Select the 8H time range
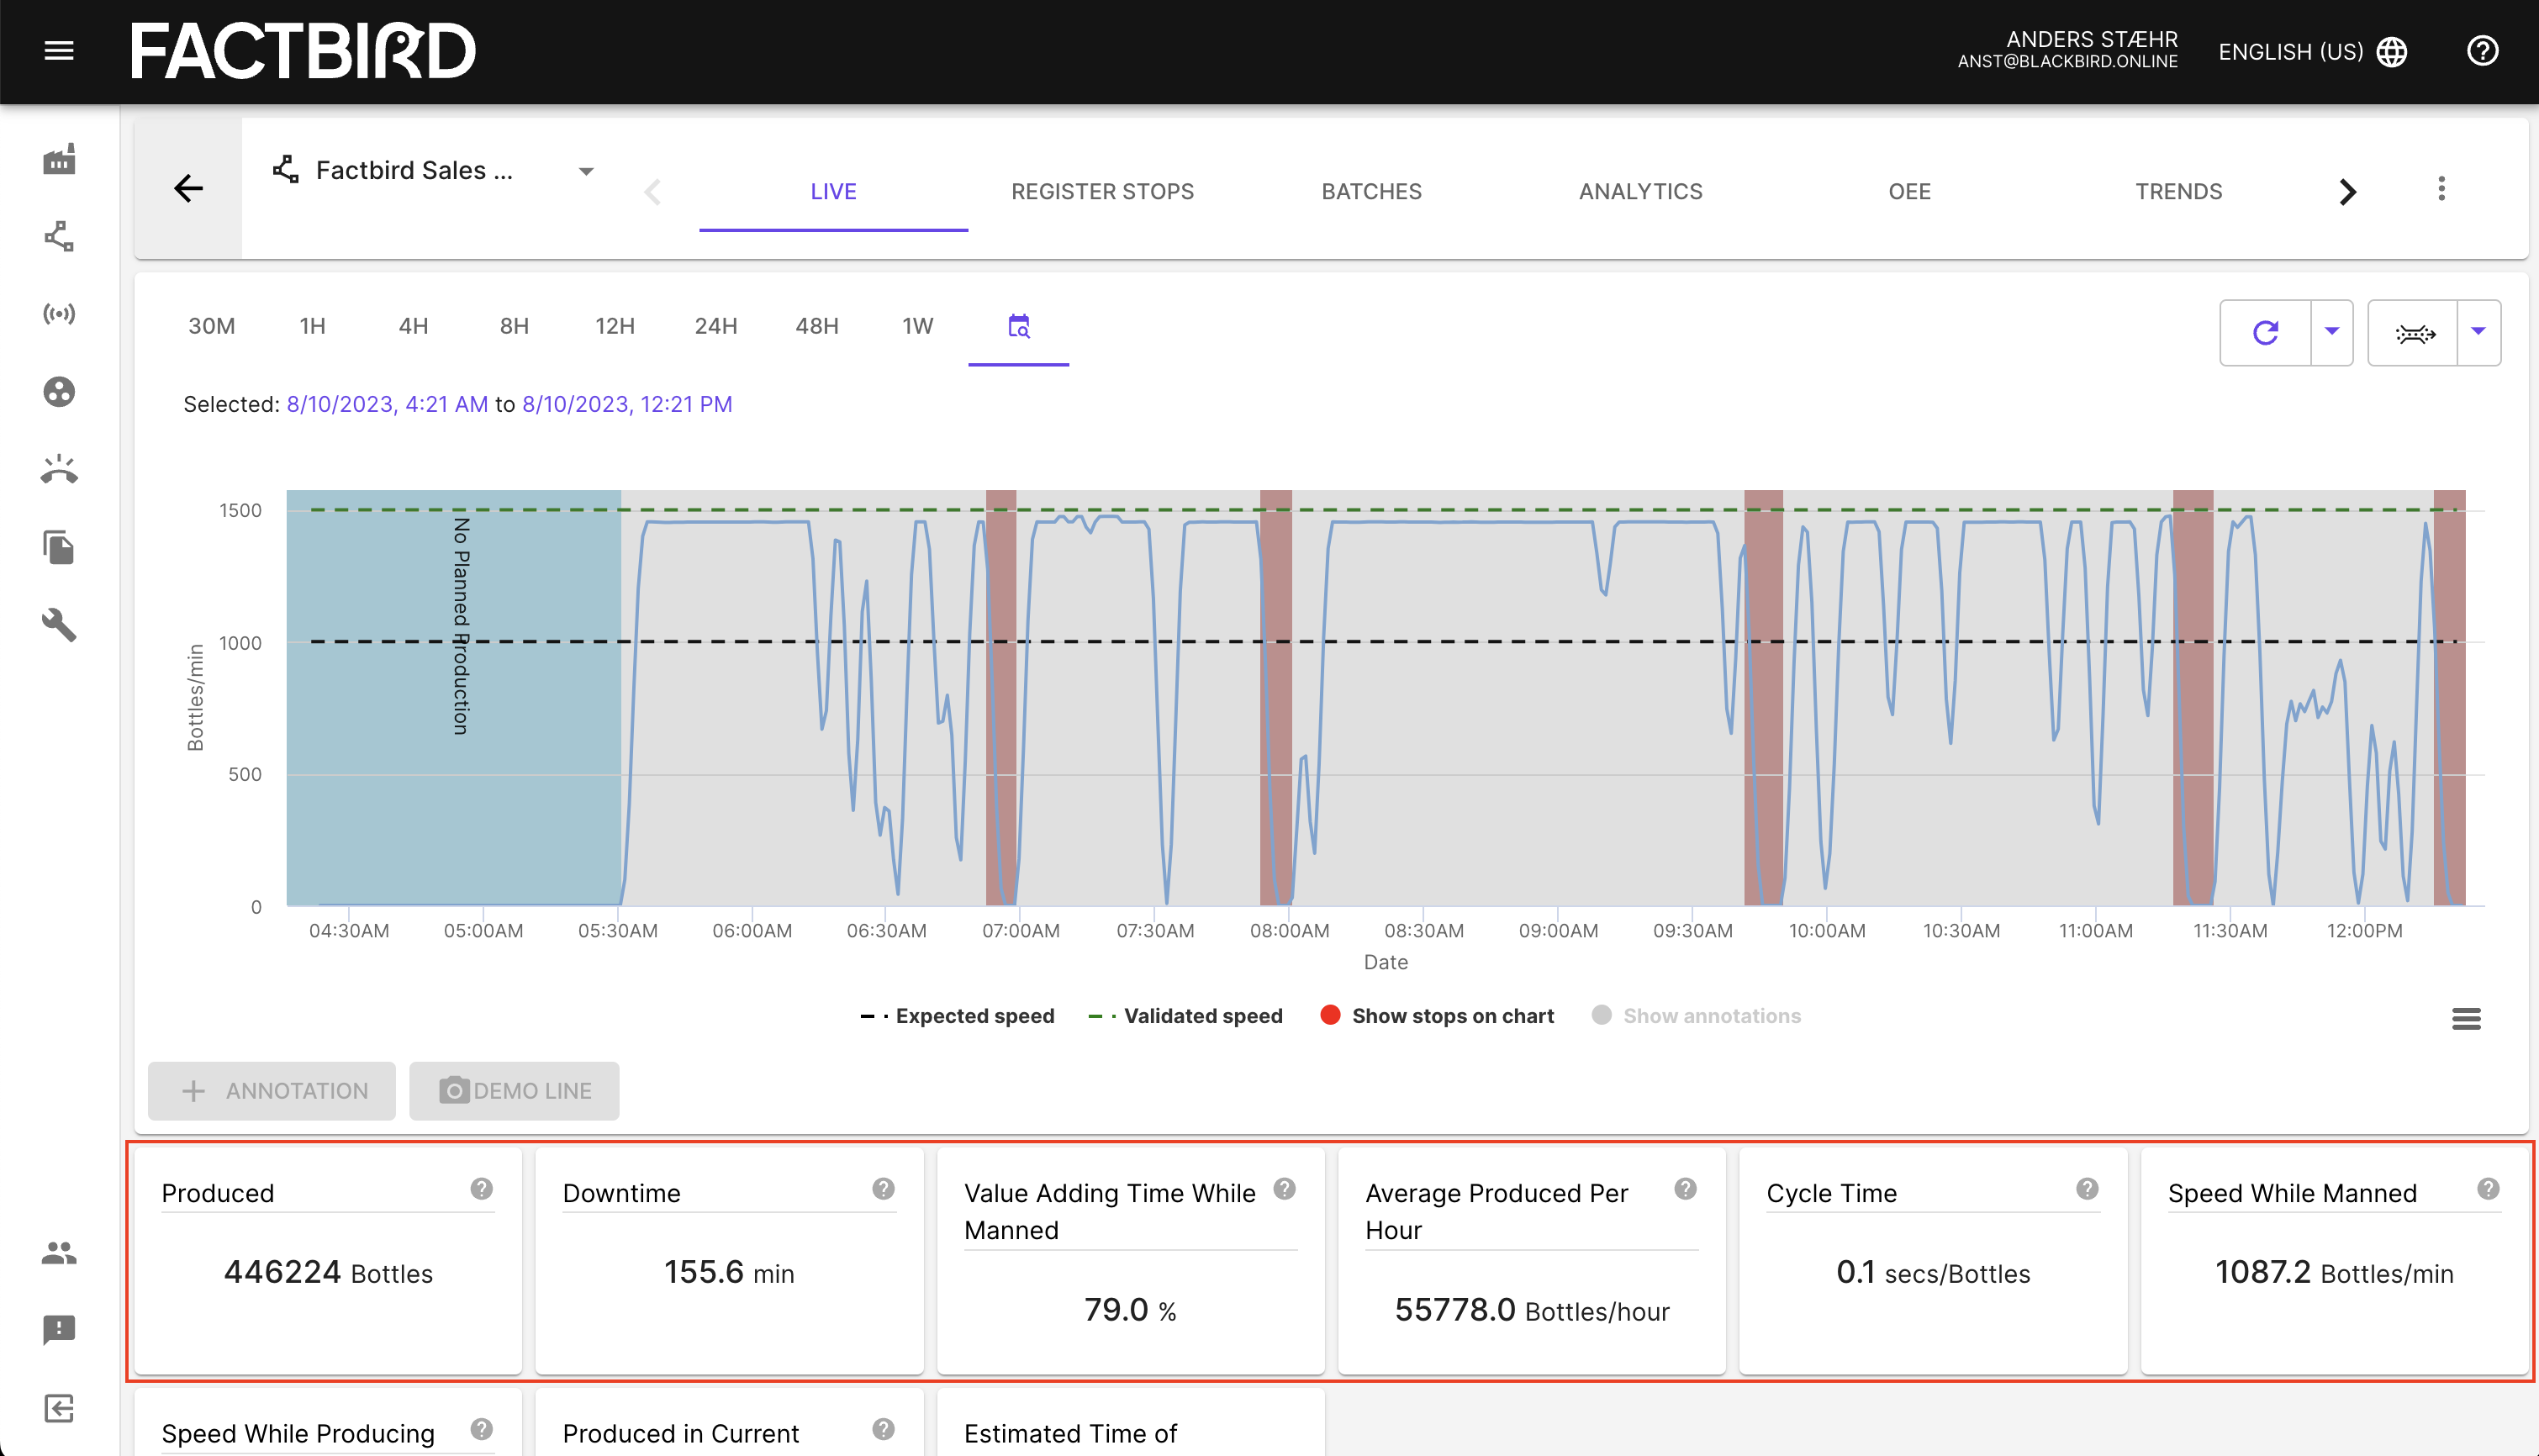2539x1456 pixels. tap(514, 326)
